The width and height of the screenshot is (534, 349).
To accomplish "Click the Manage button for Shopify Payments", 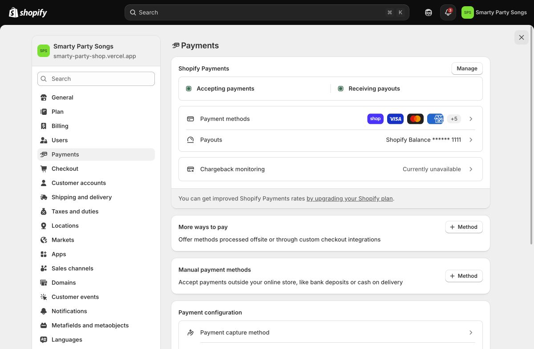I will click(x=467, y=69).
